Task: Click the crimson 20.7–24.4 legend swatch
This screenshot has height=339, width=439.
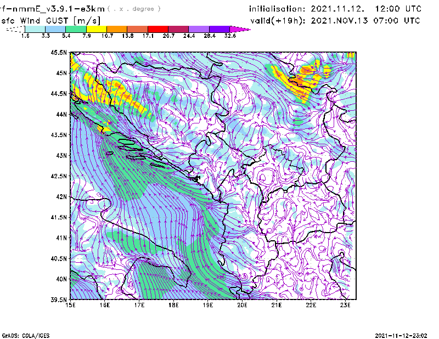Action: click(x=178, y=29)
